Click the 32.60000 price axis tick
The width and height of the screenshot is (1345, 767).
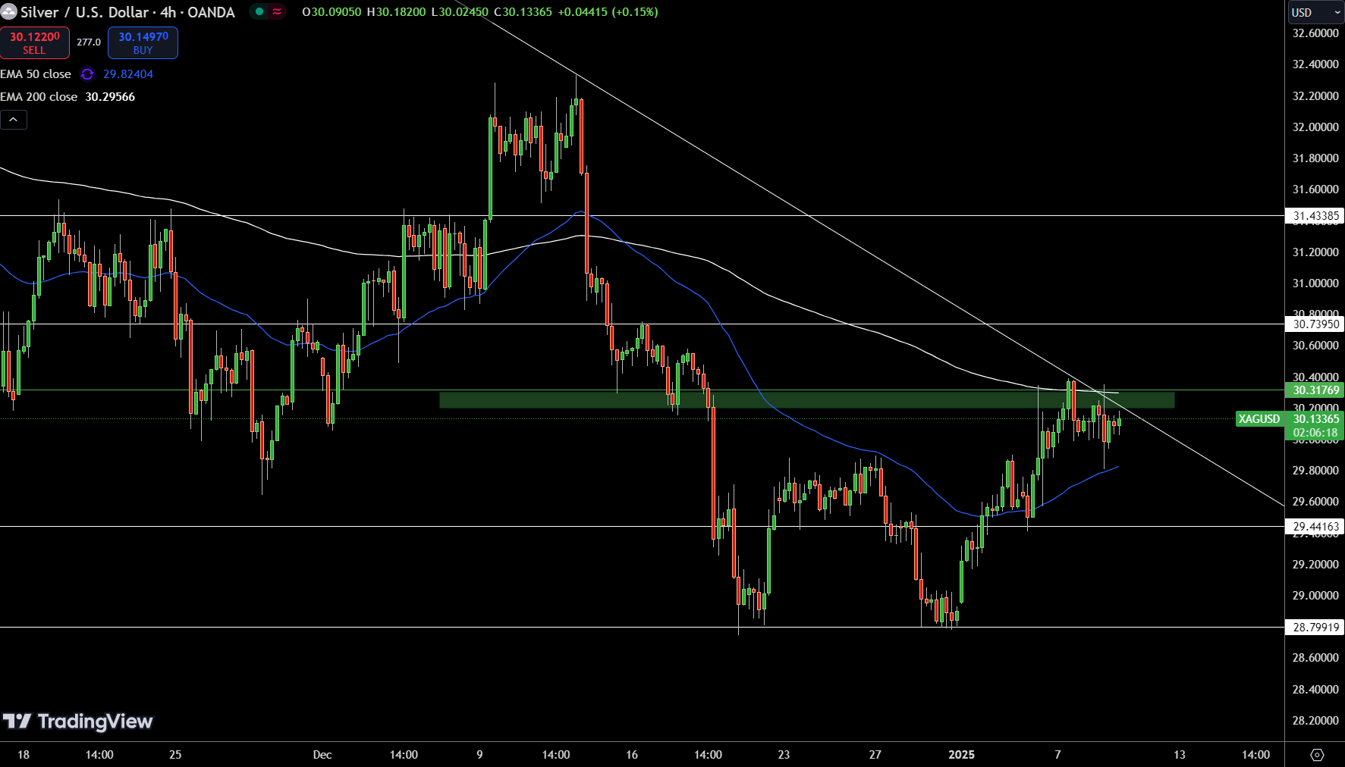(x=1315, y=33)
